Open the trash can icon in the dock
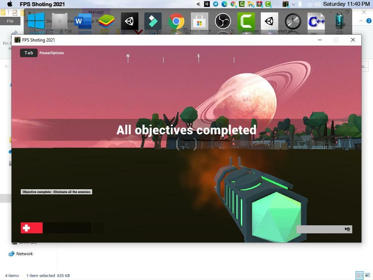373x280 pixels. click(339, 21)
